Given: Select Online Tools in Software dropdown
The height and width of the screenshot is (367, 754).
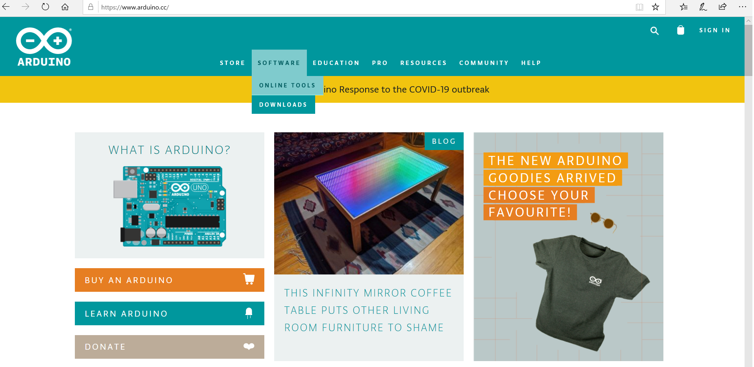Looking at the screenshot, I should [288, 85].
